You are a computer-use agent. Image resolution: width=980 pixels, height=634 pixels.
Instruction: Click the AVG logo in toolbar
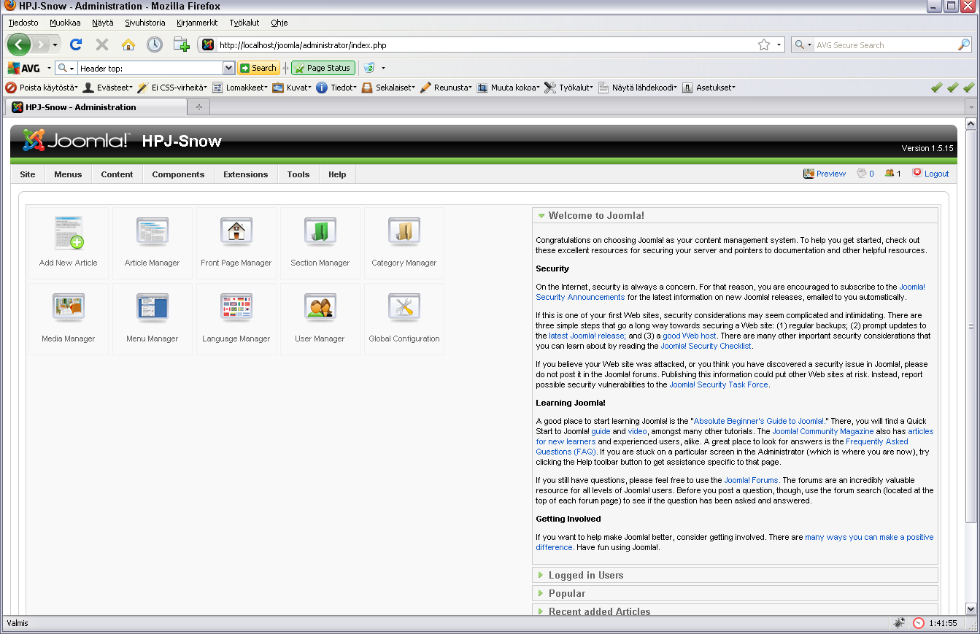pyautogui.click(x=24, y=68)
